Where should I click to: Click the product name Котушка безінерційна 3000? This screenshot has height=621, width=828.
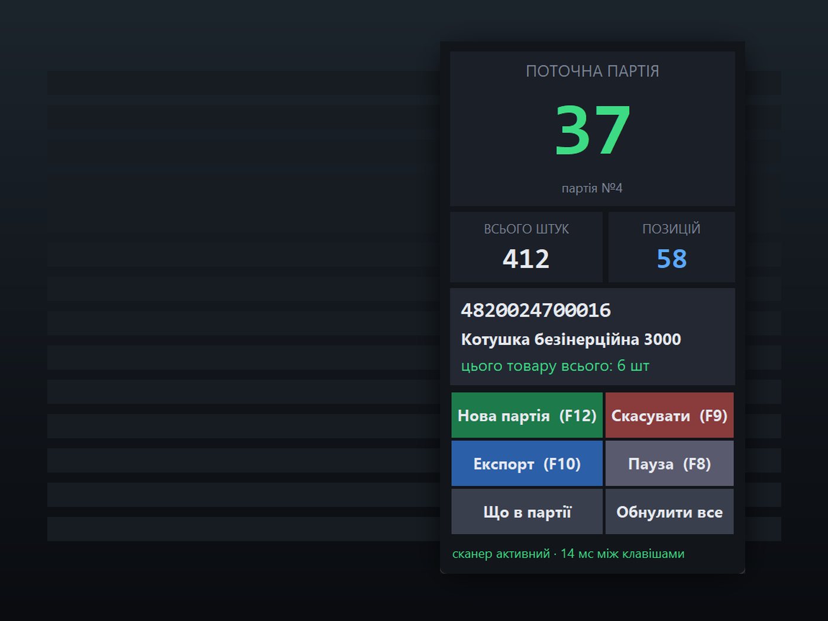click(571, 339)
